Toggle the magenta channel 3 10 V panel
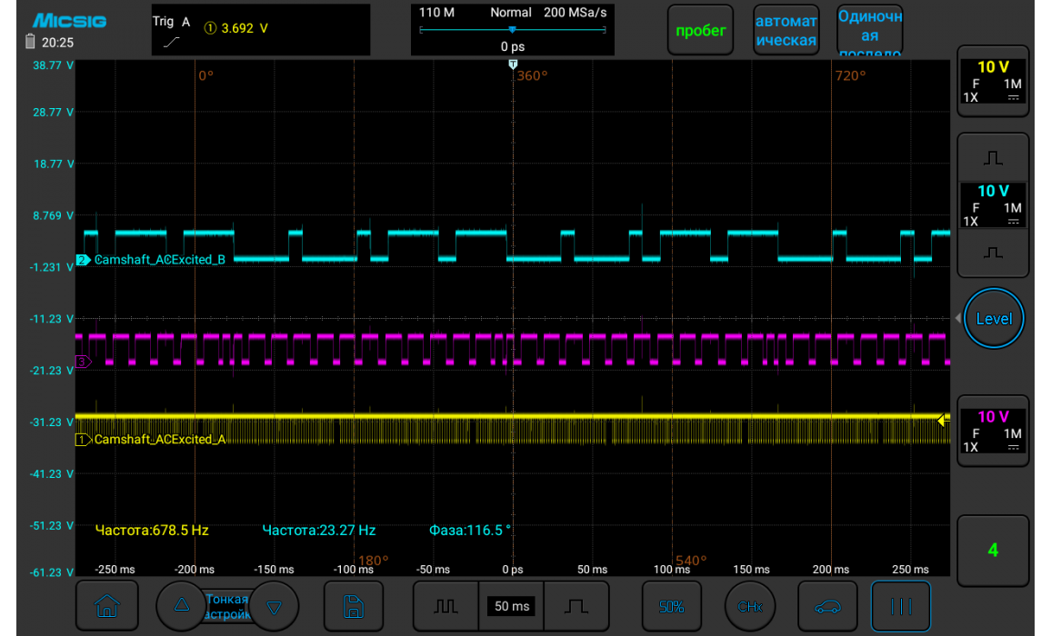Screen dimensions: 1051x636 pos(993,432)
